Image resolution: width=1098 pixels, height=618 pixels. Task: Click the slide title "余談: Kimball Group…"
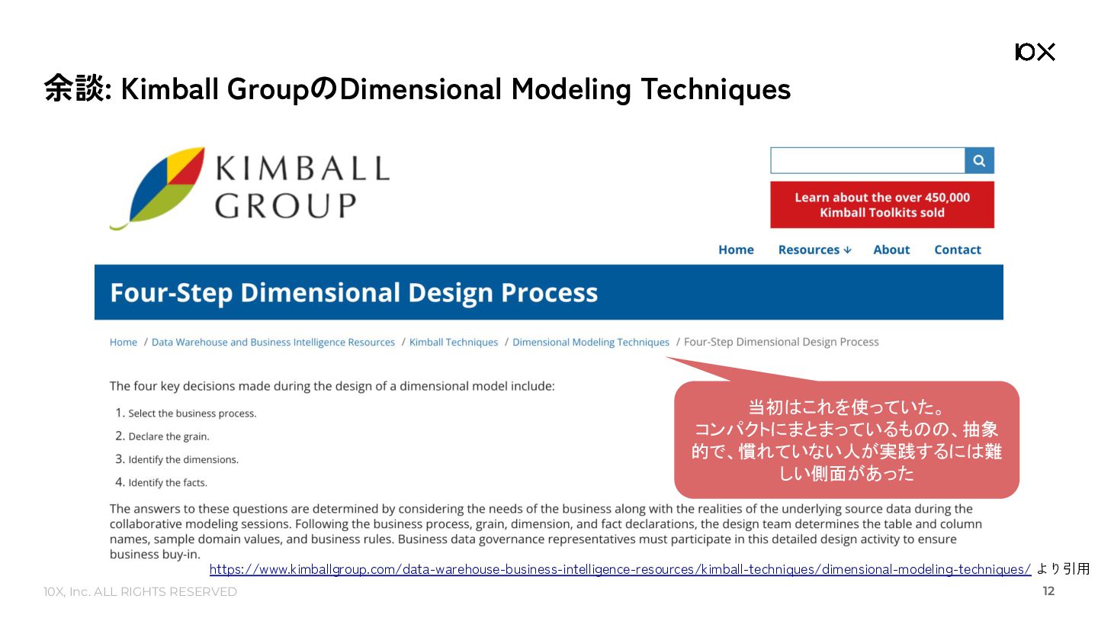[x=417, y=89]
